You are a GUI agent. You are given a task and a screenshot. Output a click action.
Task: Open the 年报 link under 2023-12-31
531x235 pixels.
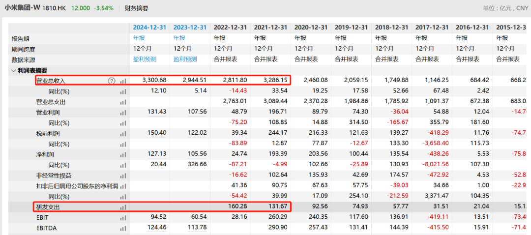tap(179, 38)
